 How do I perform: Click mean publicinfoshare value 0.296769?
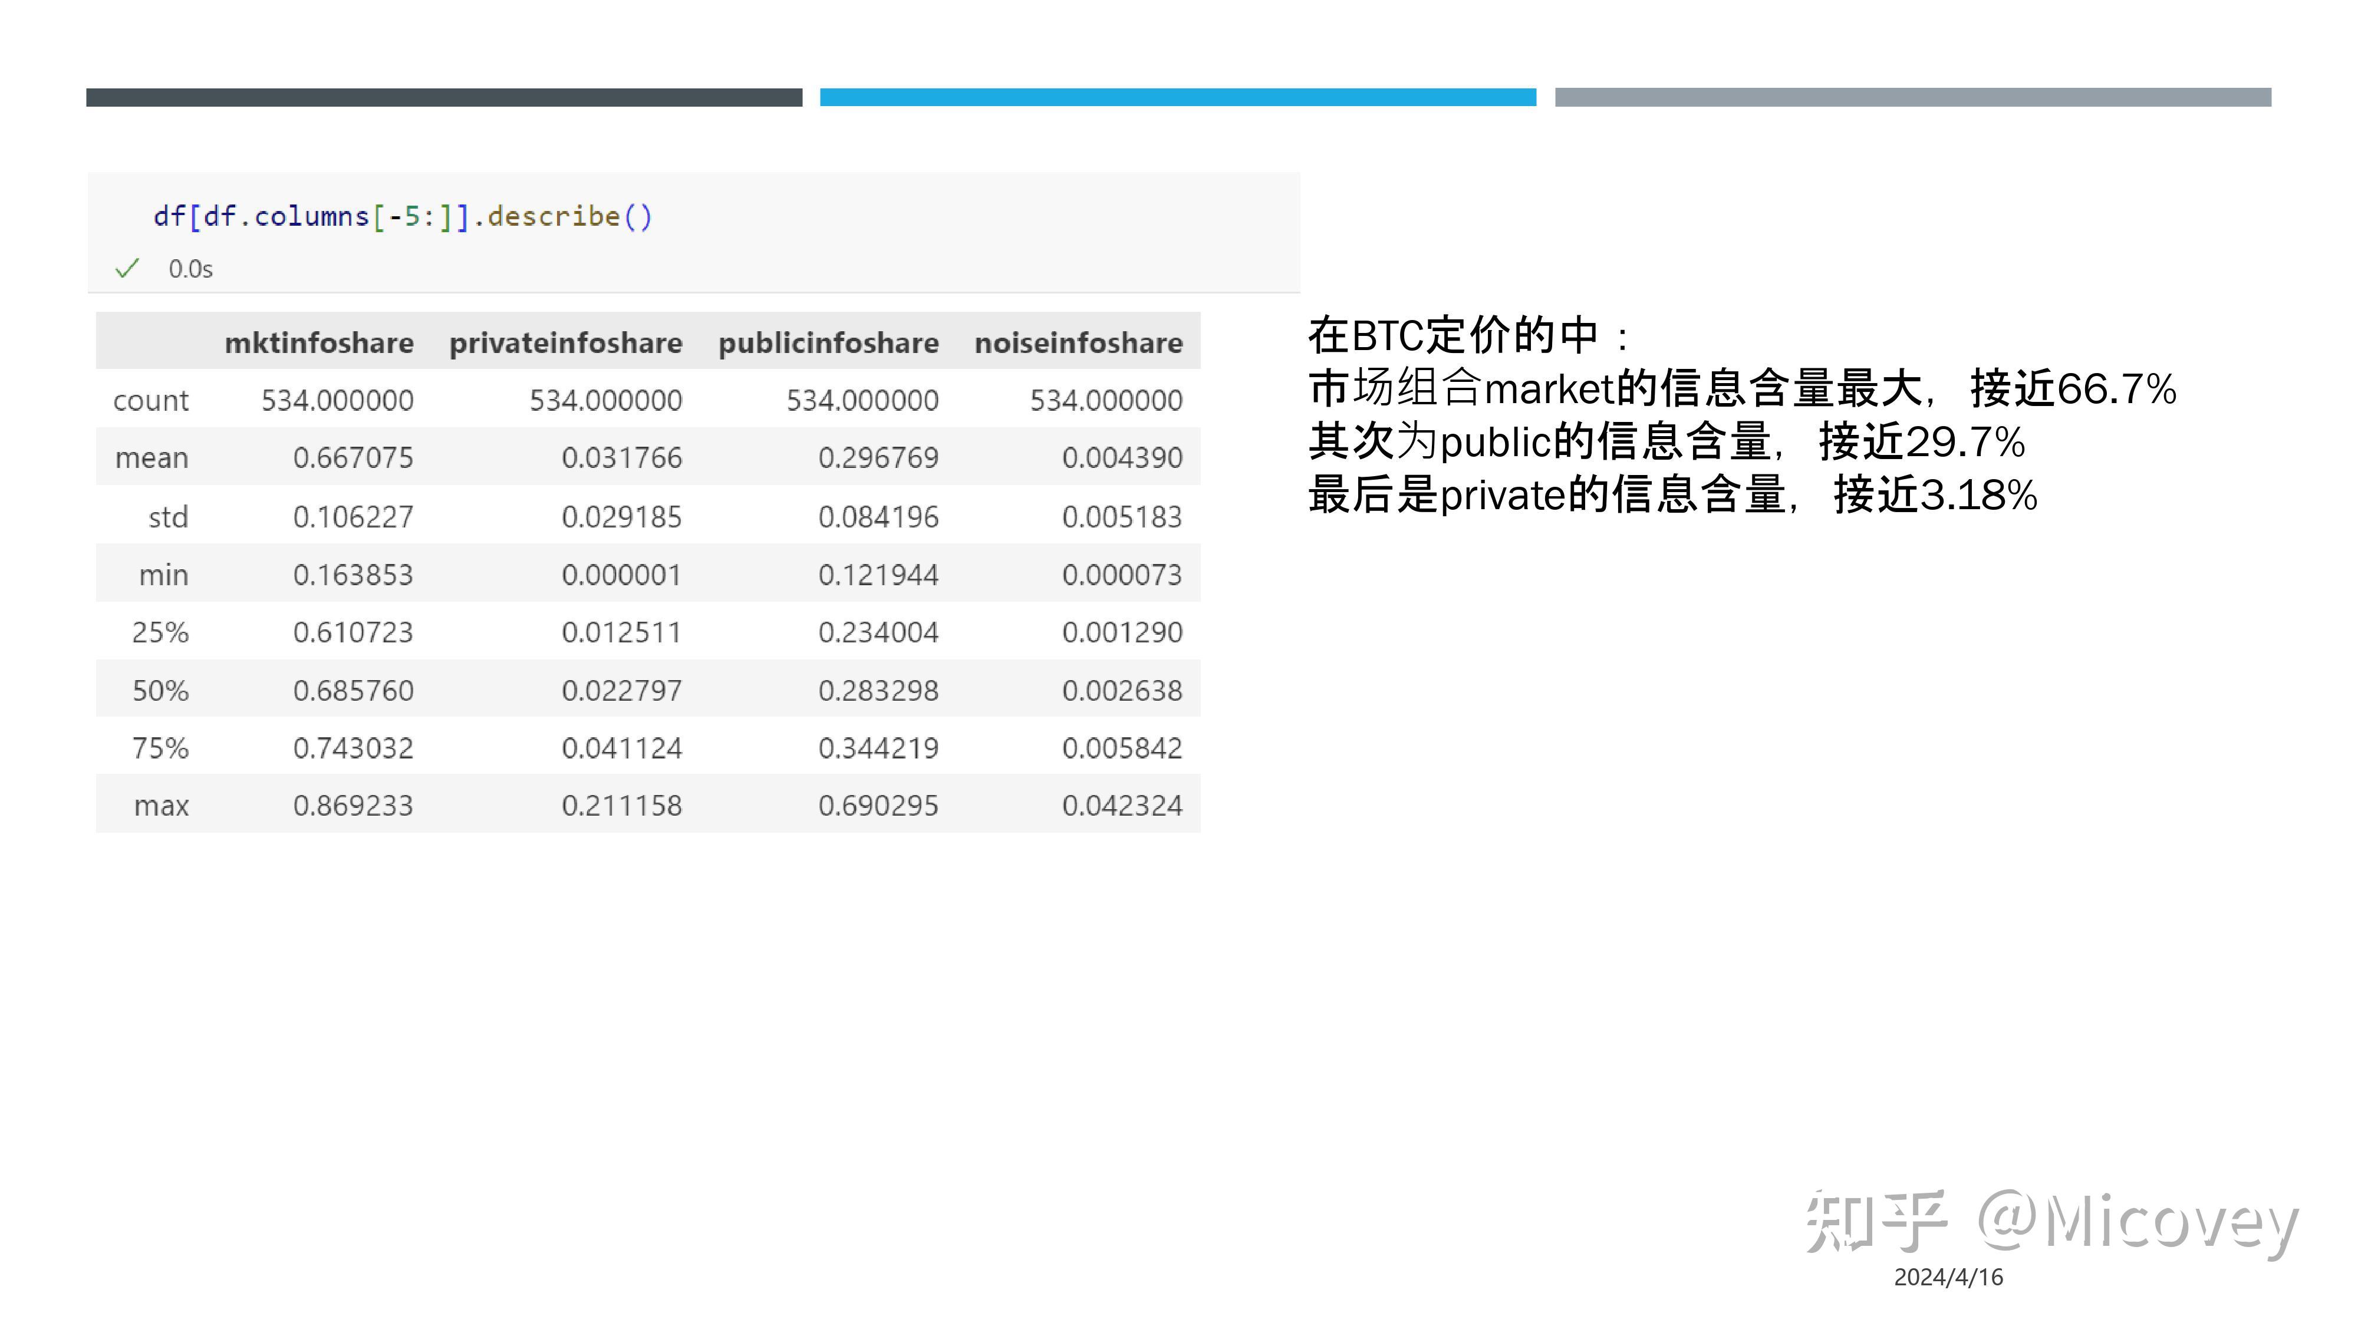879,457
